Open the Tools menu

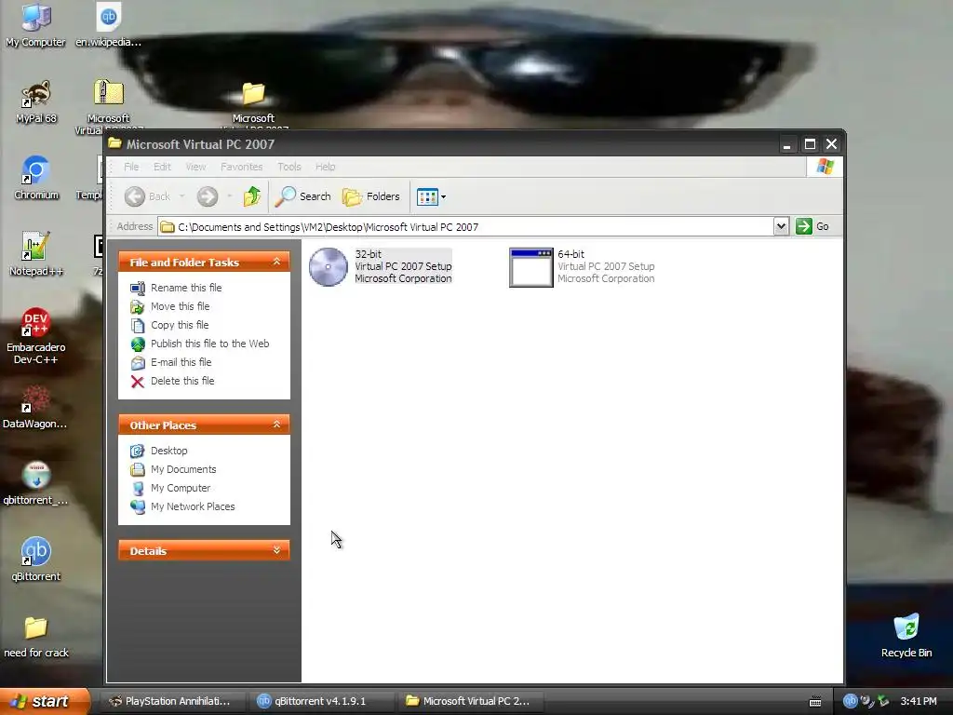tap(289, 167)
